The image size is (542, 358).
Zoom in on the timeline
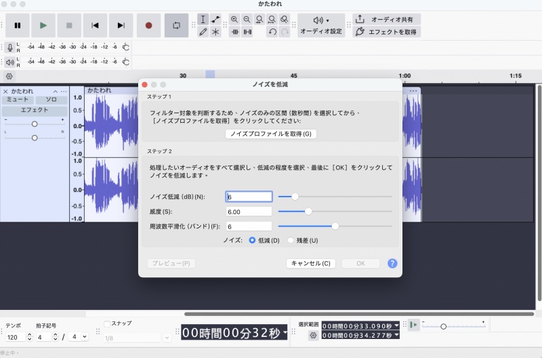[234, 20]
